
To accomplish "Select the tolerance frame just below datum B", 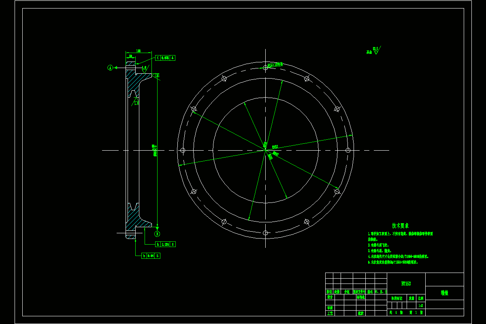I will pos(166,244).
